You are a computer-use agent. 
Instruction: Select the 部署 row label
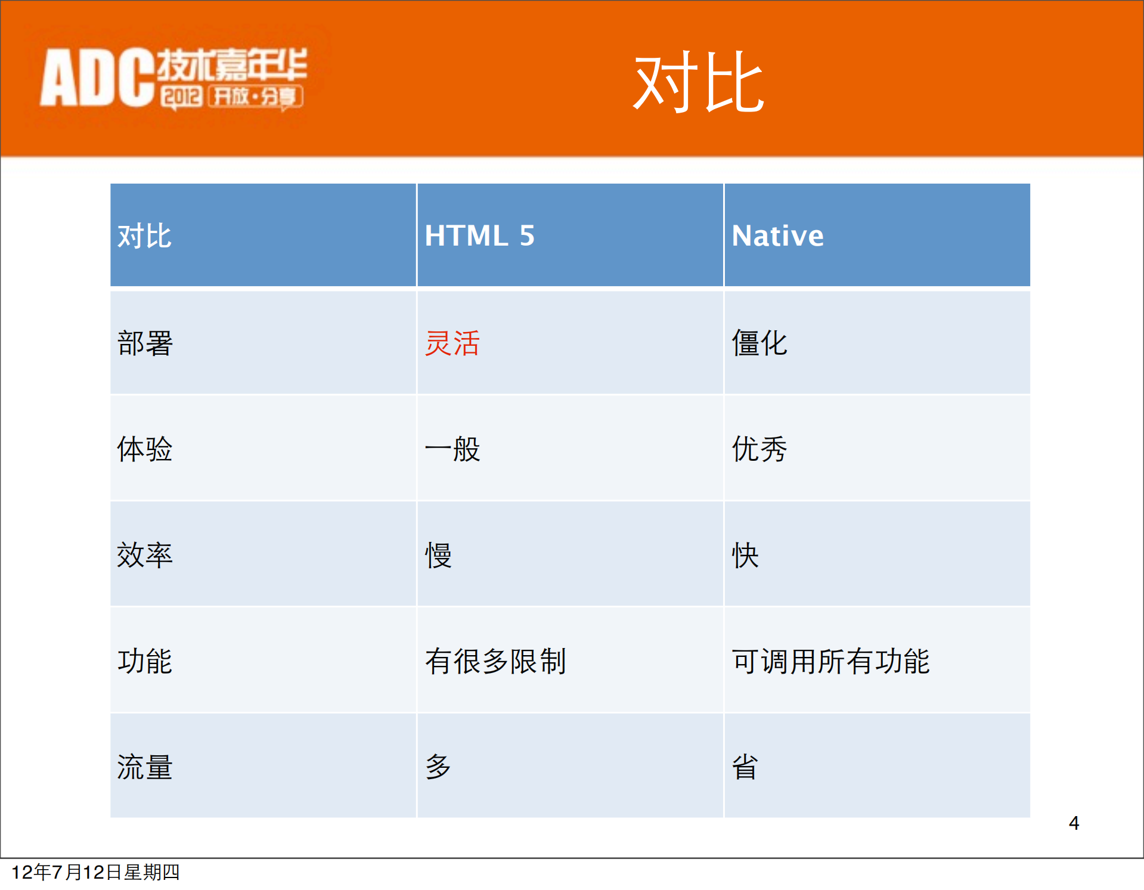[145, 343]
